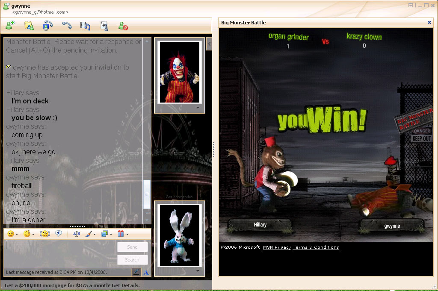Open the MSN Privacy link

coord(277,247)
